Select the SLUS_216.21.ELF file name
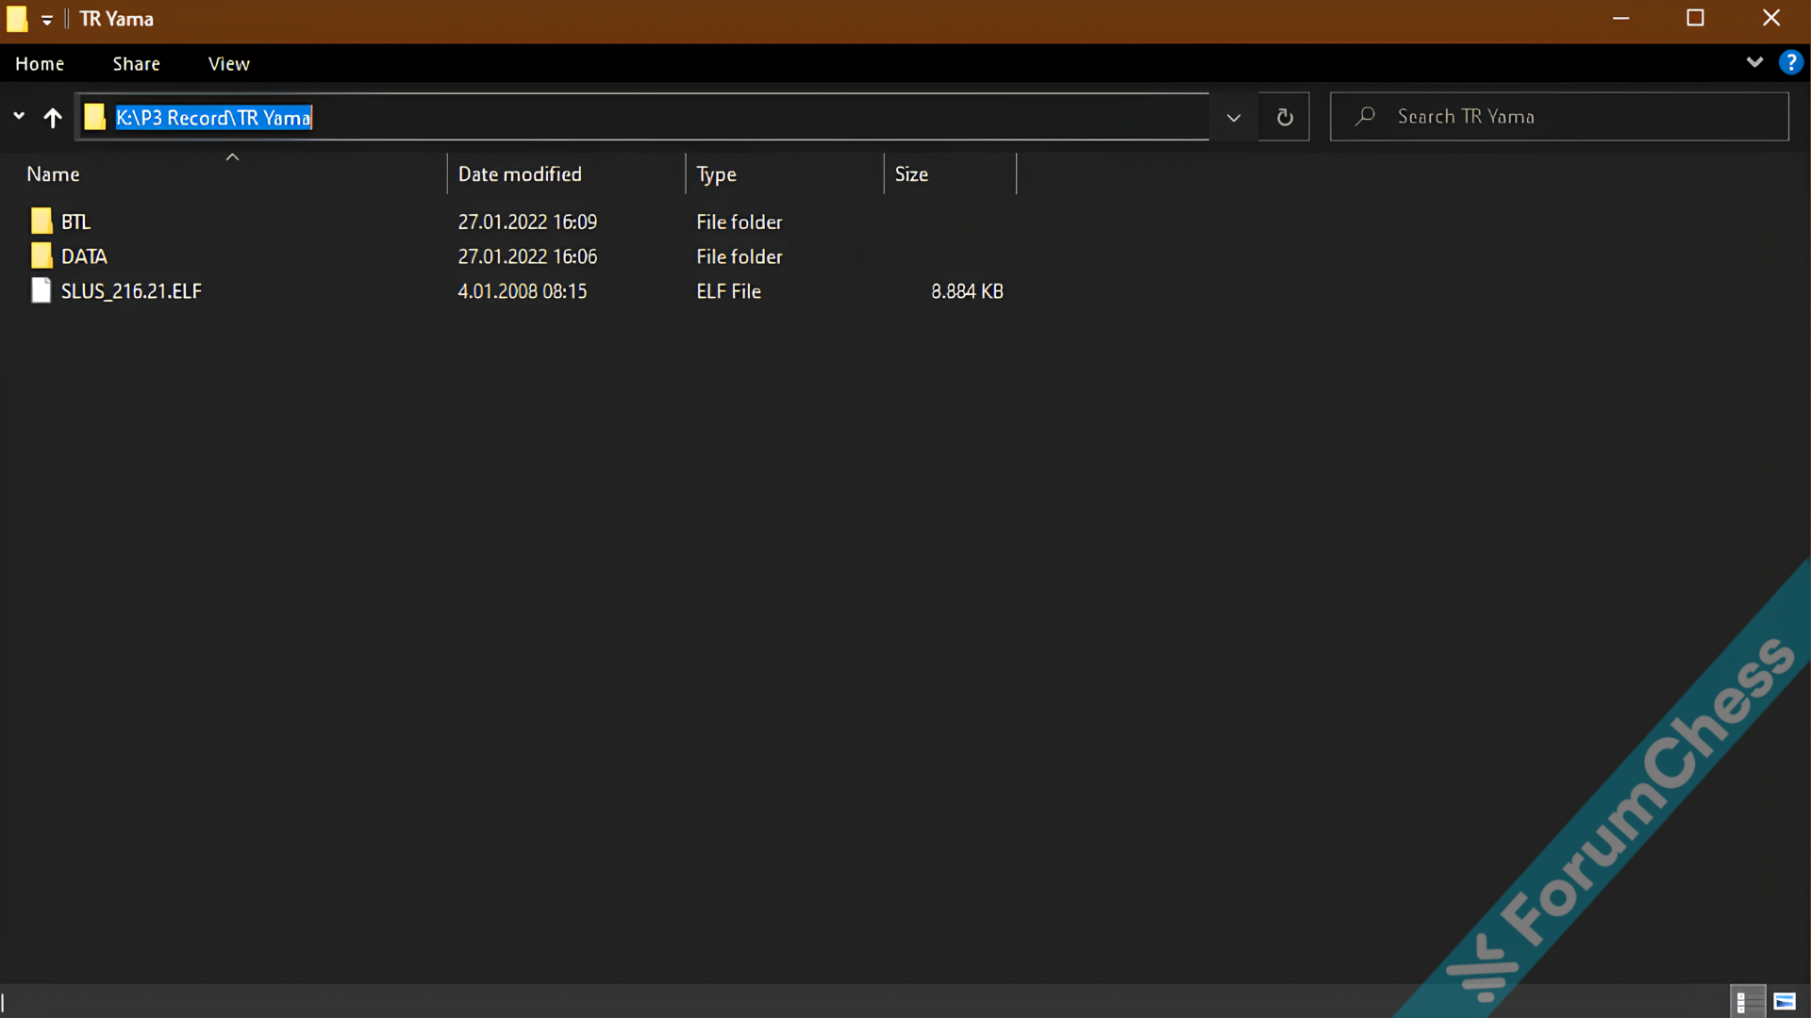The image size is (1811, 1018). 131,291
